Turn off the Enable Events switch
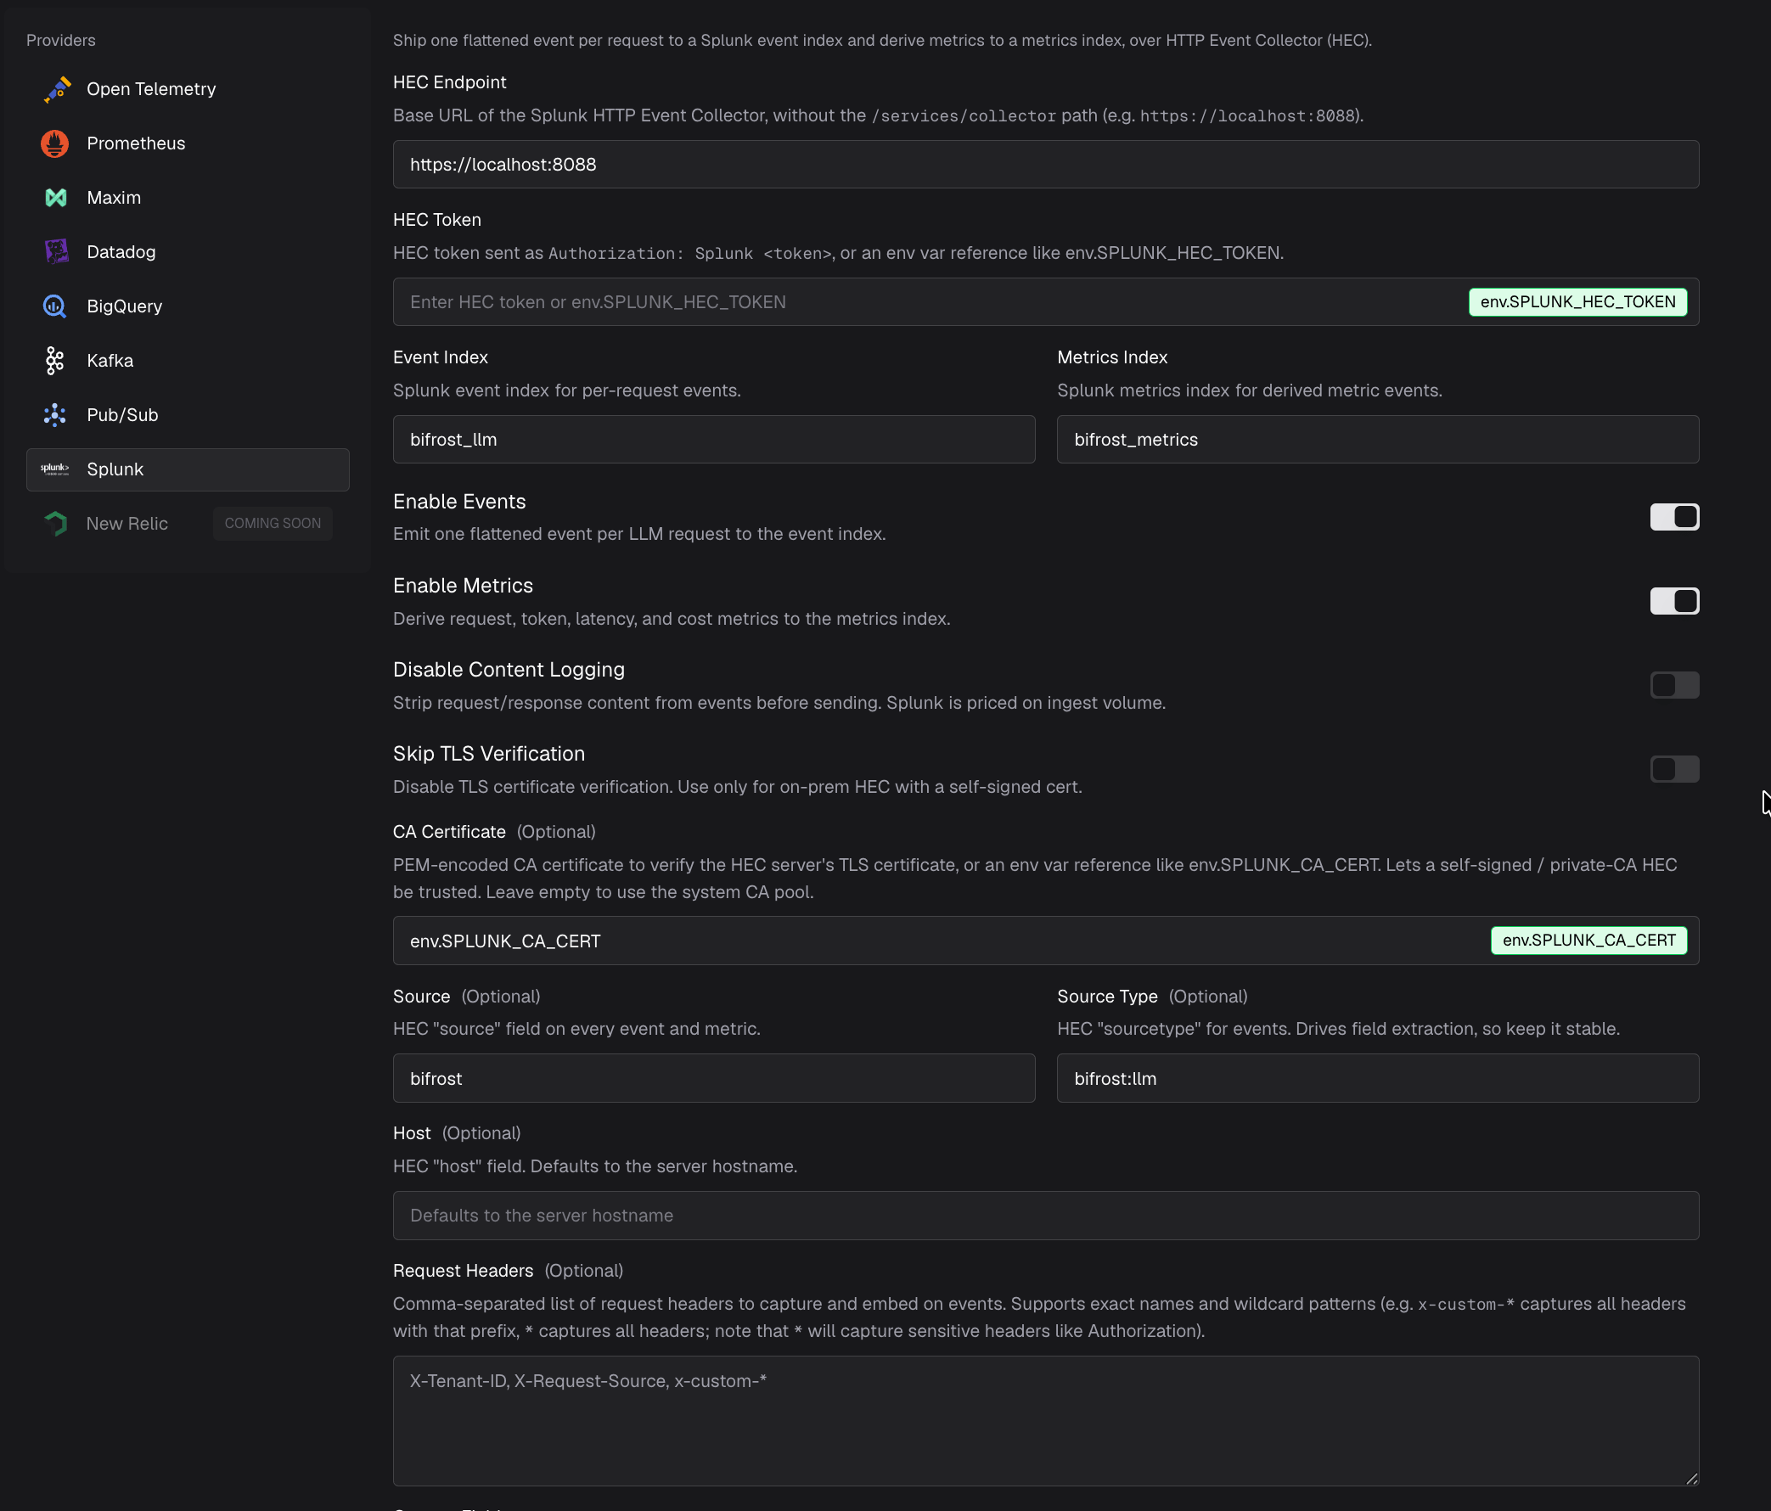Viewport: 1771px width, 1511px height. 1674,517
